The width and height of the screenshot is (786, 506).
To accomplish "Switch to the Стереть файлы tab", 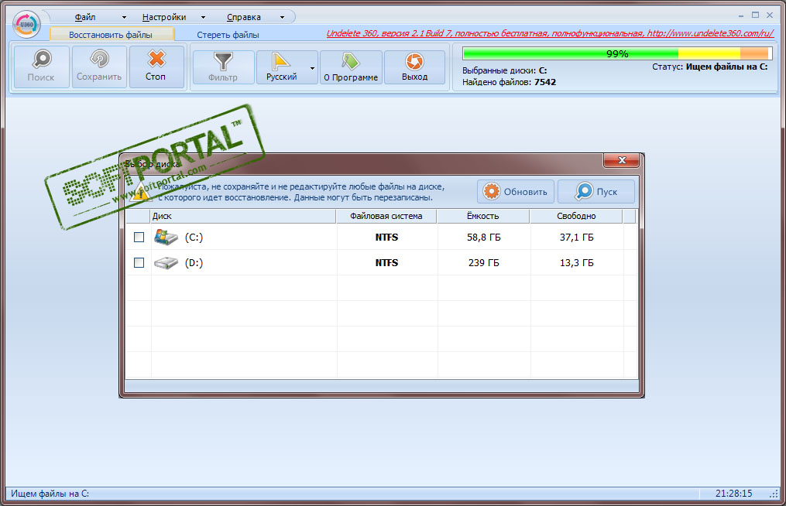I will [228, 35].
